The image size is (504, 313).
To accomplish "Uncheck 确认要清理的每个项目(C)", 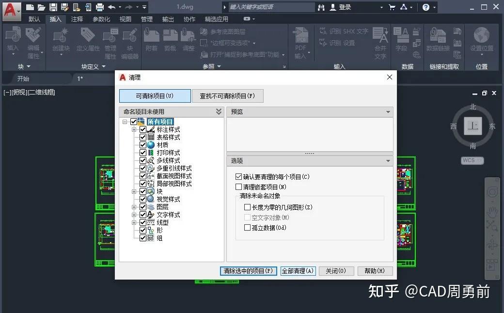I will point(238,176).
